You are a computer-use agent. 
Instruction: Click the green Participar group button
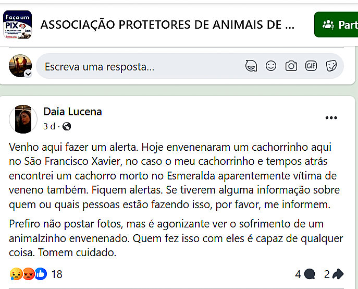337,25
